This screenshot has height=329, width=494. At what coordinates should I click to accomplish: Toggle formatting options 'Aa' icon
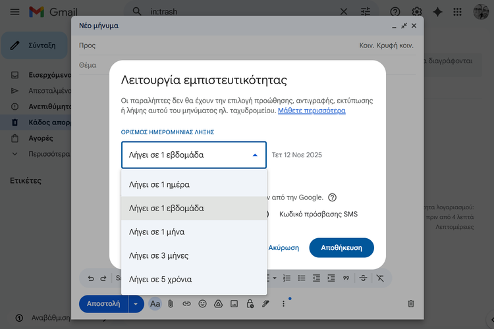click(155, 303)
